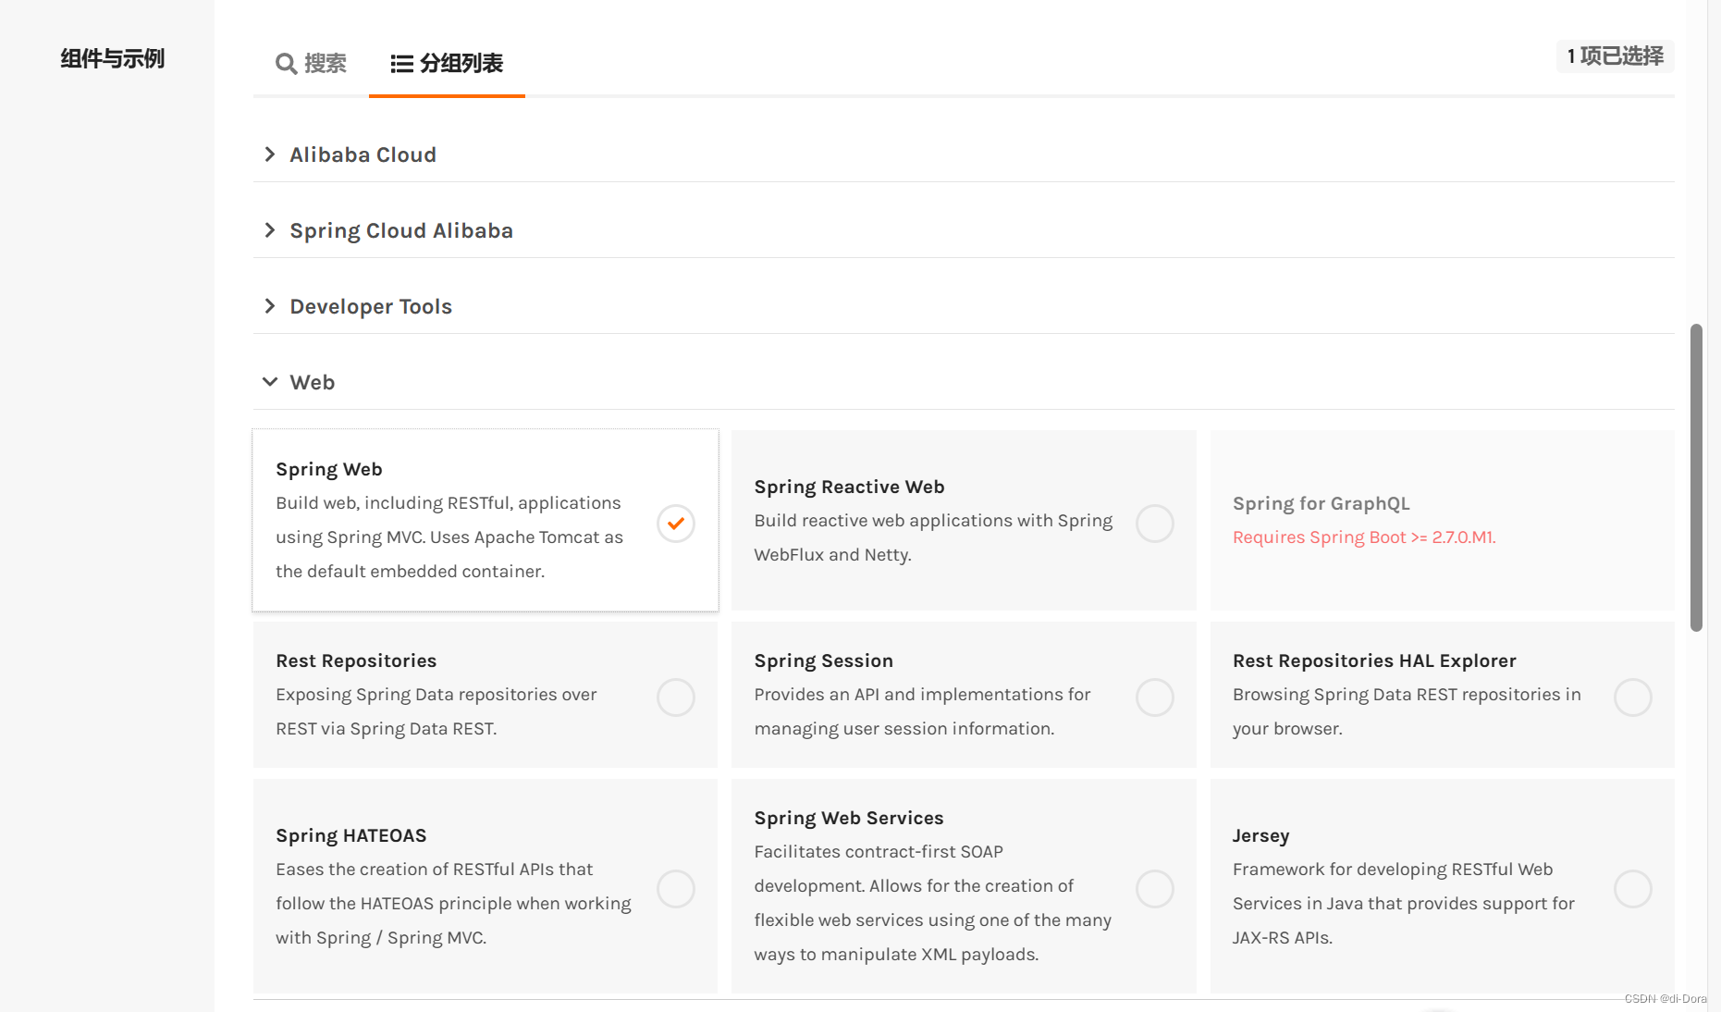Click the search magnifier icon
The height and width of the screenshot is (1012, 1721).
click(286, 64)
